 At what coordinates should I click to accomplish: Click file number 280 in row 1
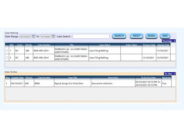coord(27,51)
